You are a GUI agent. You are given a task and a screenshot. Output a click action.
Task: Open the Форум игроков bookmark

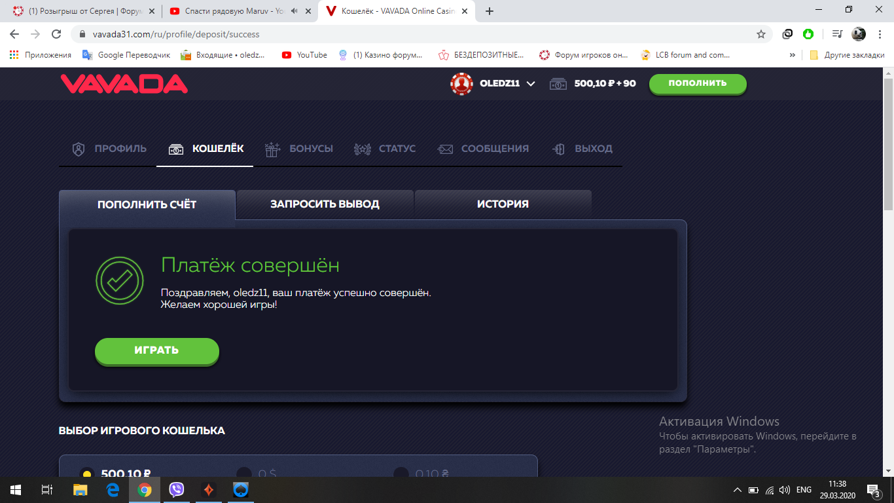pos(584,55)
